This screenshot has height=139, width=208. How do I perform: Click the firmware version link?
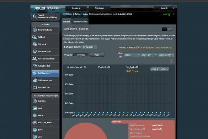pos(123,14)
